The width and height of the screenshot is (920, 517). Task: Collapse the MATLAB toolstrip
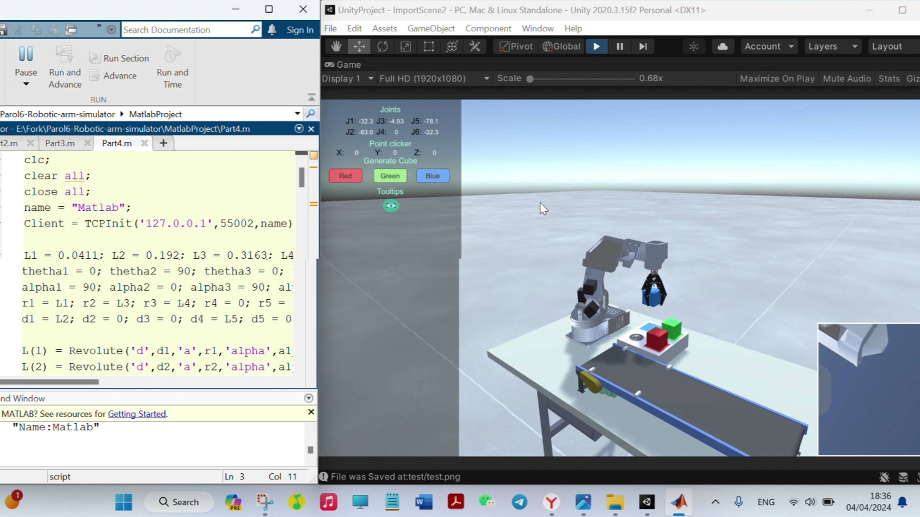tap(311, 98)
